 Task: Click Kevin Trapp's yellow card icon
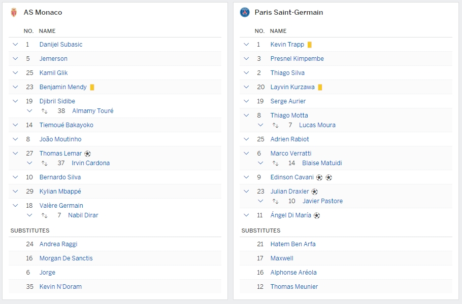point(309,45)
